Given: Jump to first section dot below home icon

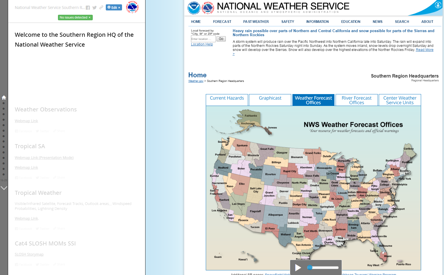Looking at the screenshot, I should (x=4, y=103).
